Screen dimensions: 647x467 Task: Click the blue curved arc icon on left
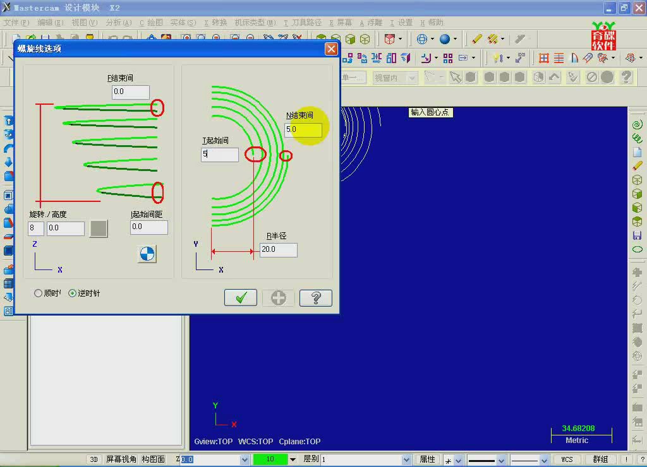8,148
